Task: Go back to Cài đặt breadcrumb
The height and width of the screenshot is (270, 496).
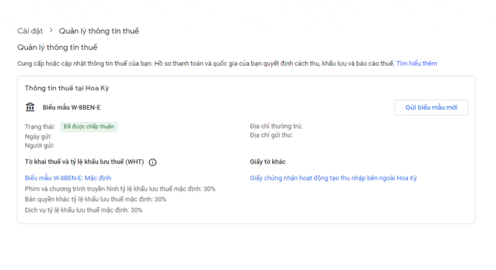Action: tap(30, 31)
